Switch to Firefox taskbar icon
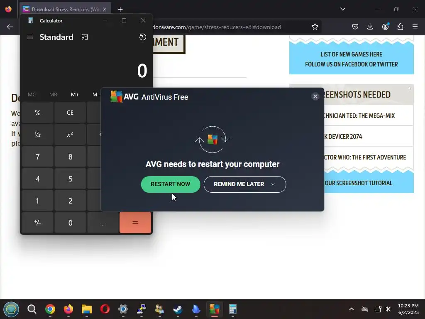This screenshot has height=319, width=425. (x=68, y=309)
